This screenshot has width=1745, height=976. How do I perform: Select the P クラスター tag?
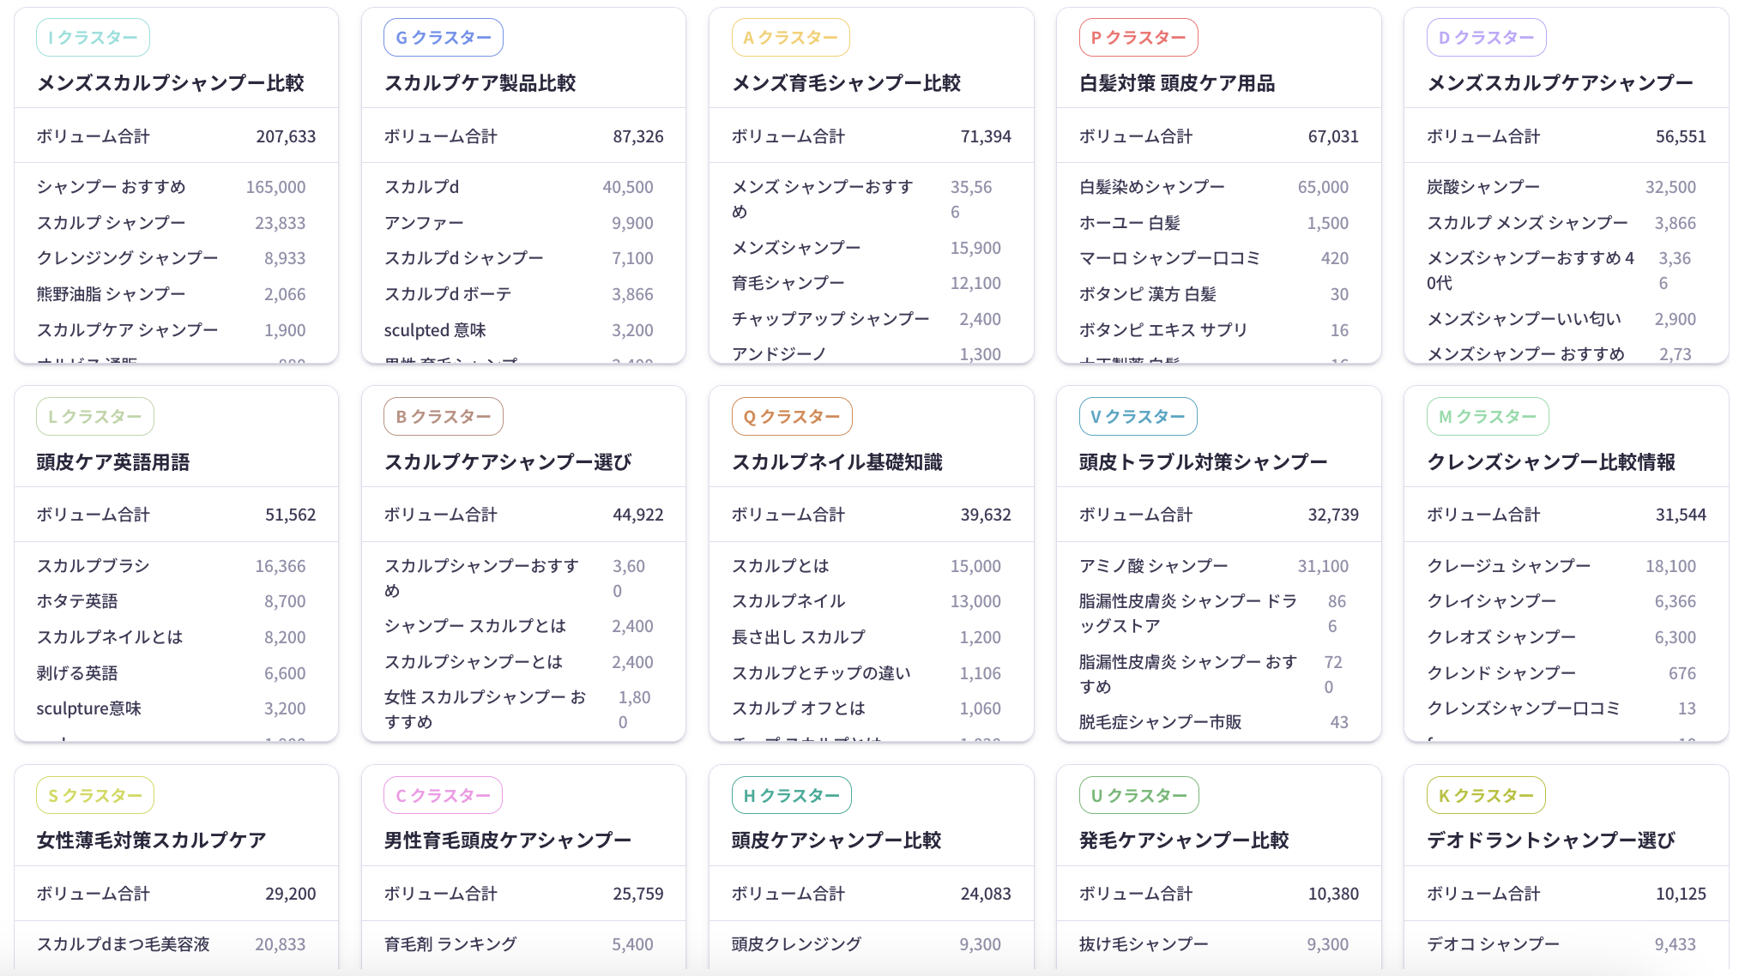1138,38
